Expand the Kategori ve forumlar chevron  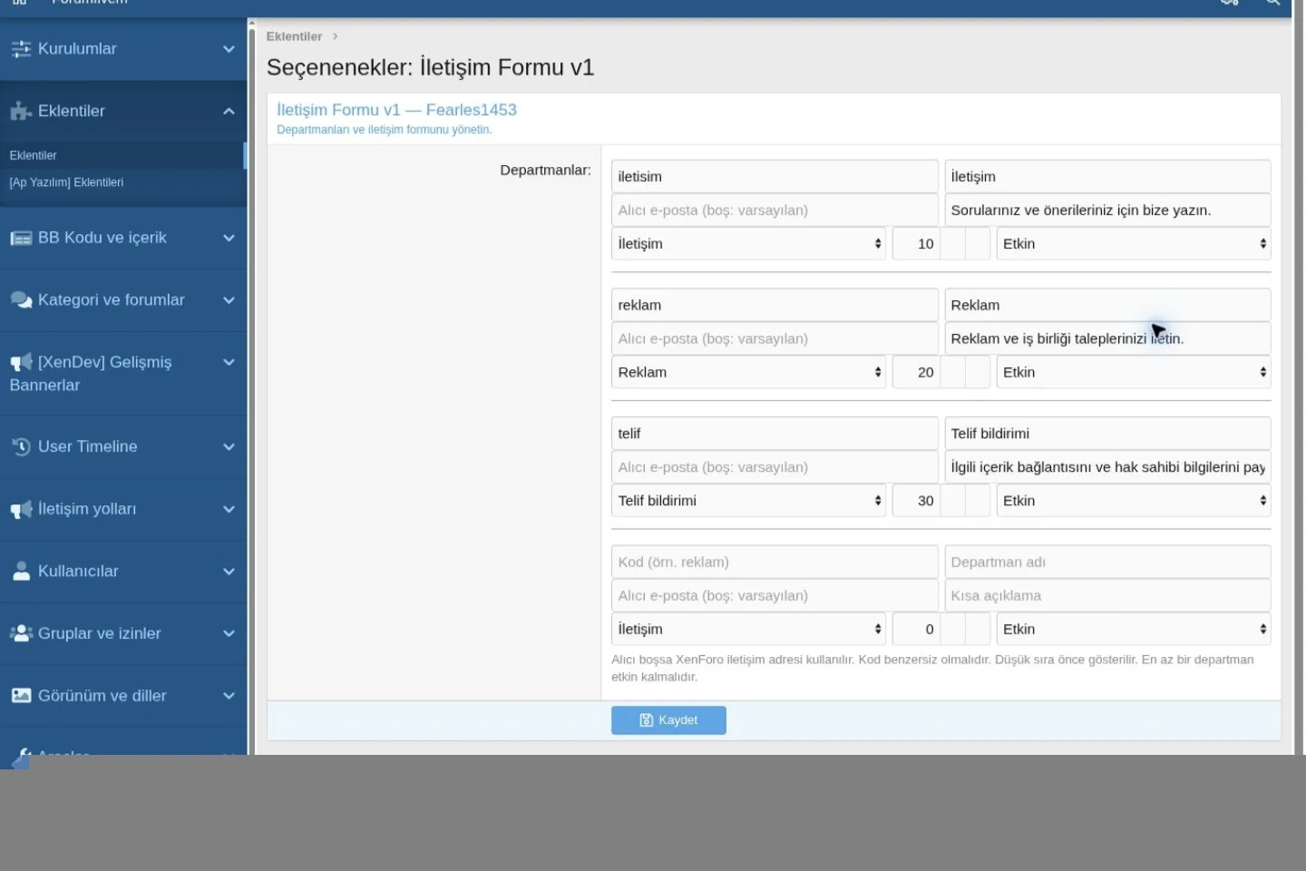(229, 300)
